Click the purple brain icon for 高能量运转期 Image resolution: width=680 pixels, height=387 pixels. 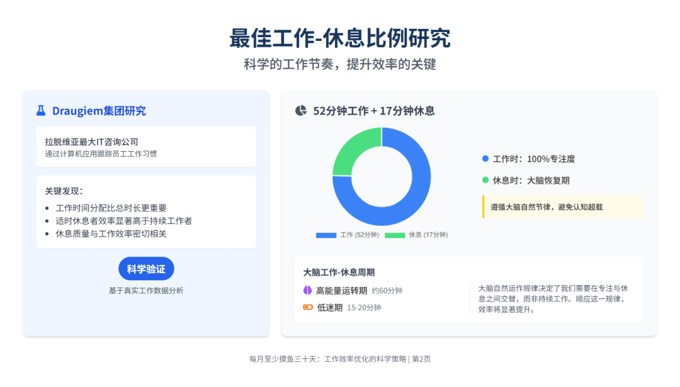tap(307, 290)
